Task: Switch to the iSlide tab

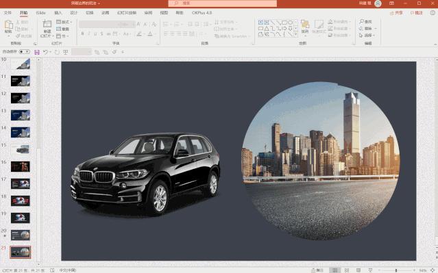Action: click(40, 13)
